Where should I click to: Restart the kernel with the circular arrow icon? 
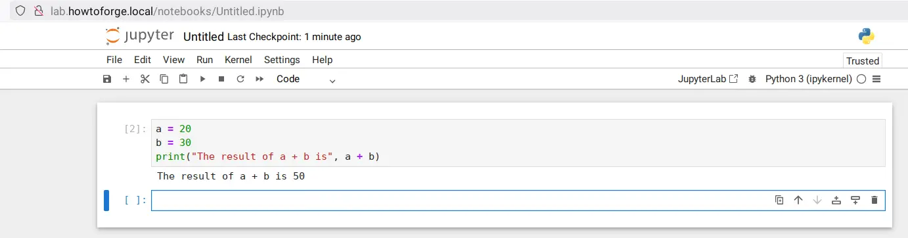(x=240, y=79)
